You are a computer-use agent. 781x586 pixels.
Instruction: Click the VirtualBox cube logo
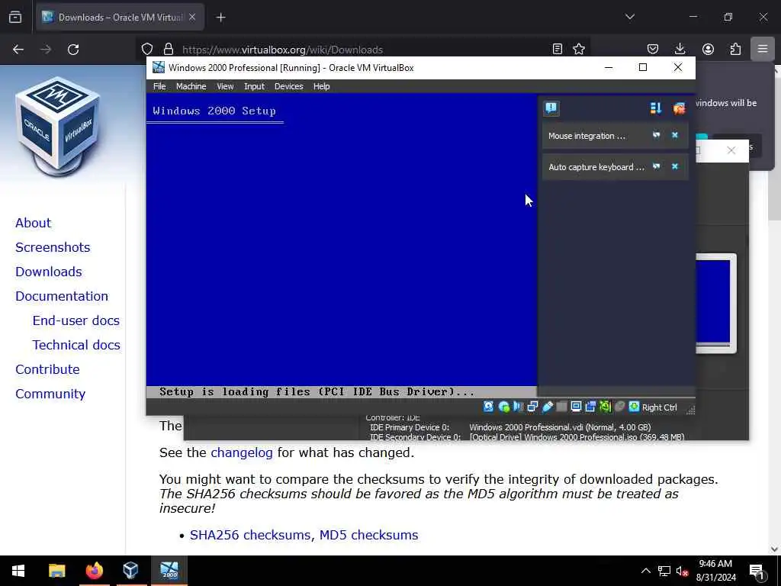coord(57,127)
